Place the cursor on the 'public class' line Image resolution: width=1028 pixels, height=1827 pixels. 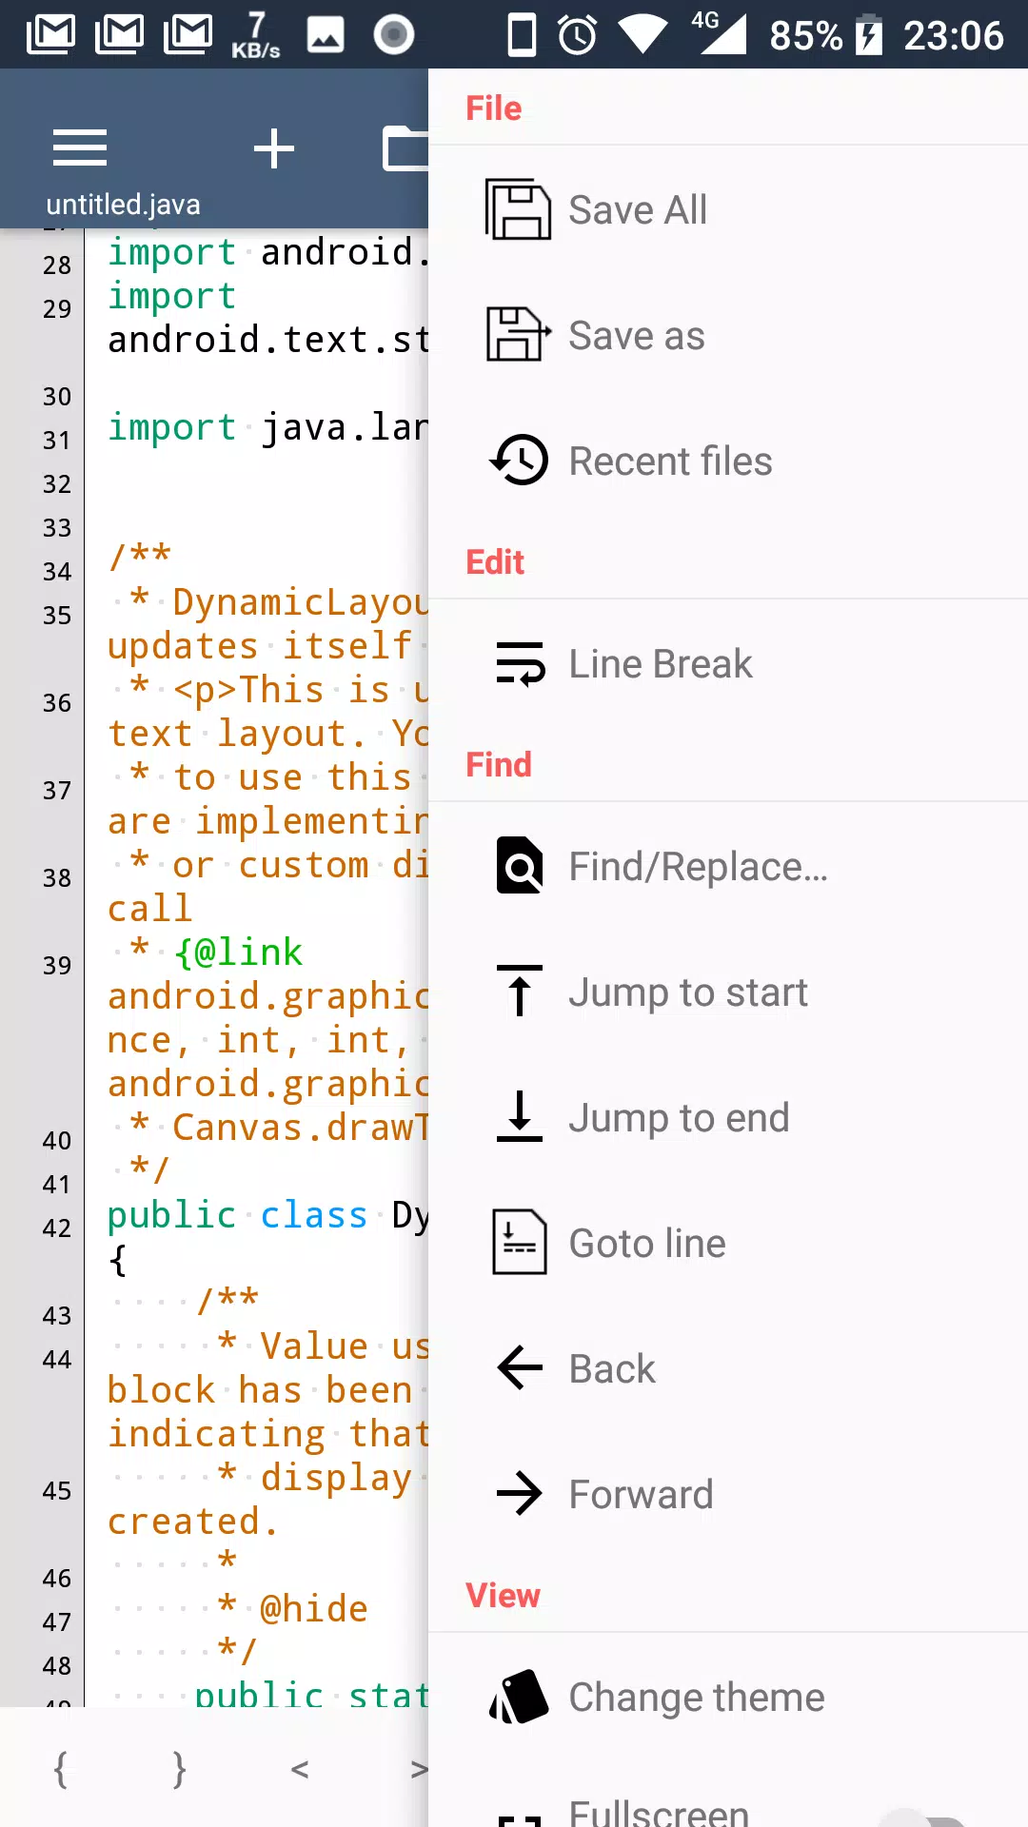267,1215
